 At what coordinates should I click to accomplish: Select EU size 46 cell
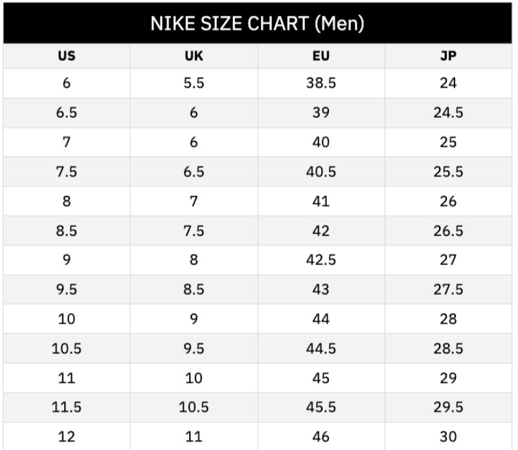coord(321,436)
